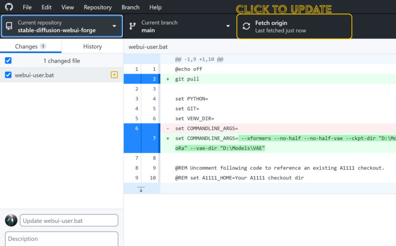The height and width of the screenshot is (246, 396).
Task: Click the modified status icon for webui-user.bat
Action: pyautogui.click(x=114, y=75)
